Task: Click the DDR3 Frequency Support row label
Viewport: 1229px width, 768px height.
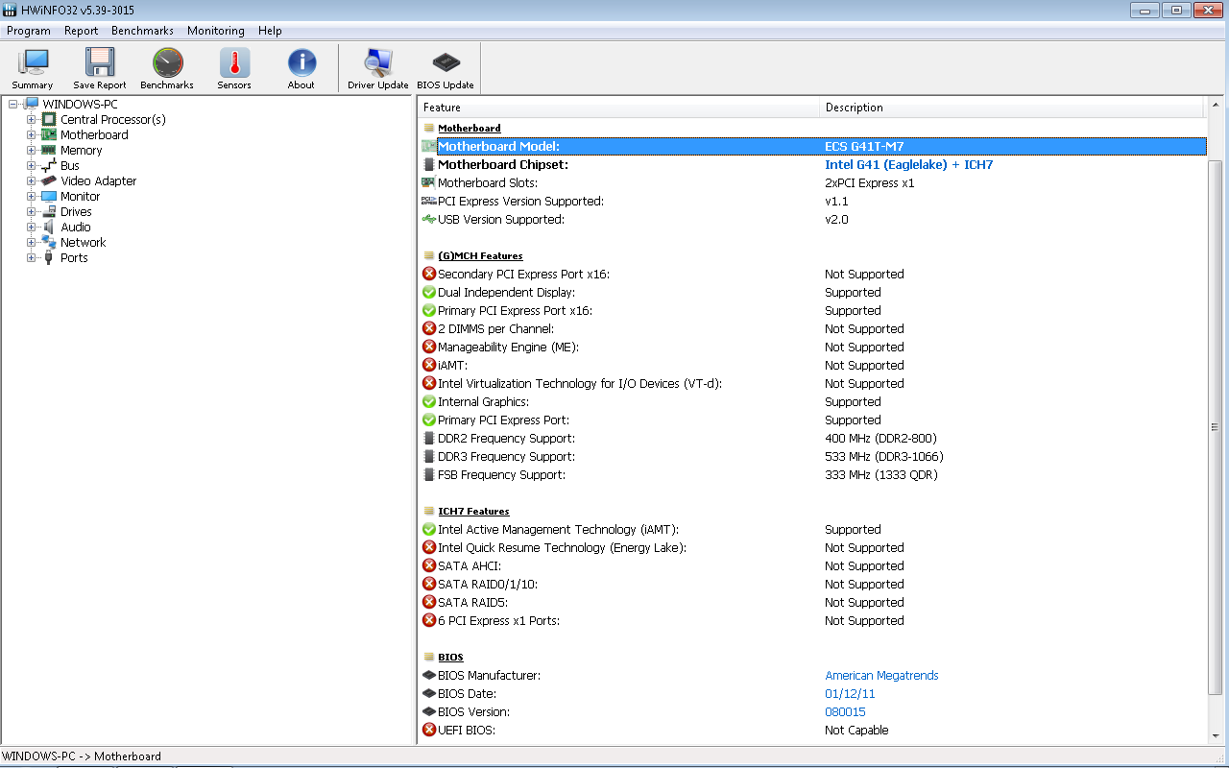Action: 506,456
